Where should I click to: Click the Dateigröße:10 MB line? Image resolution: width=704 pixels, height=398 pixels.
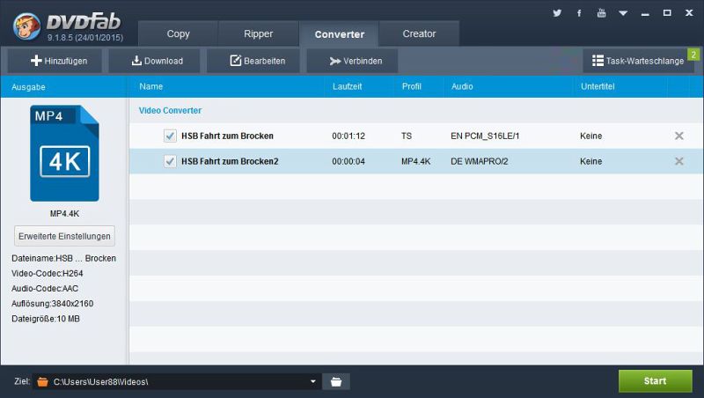click(46, 319)
